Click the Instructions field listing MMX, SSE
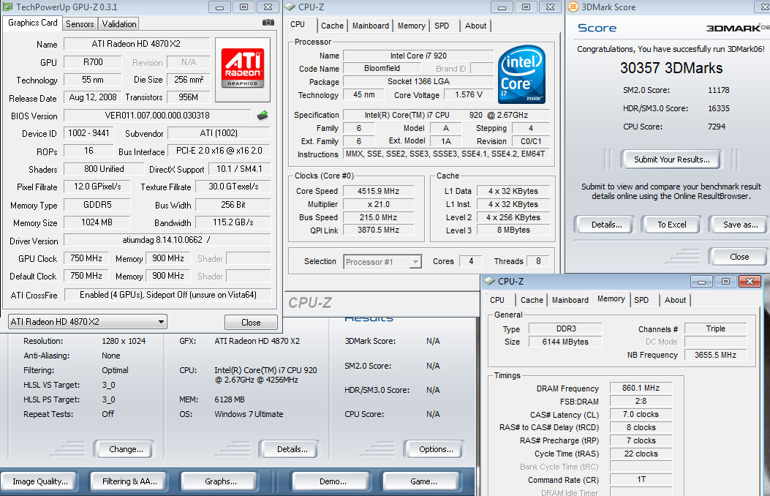770x496 pixels. 446,154
